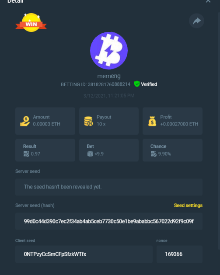Click the Client seed field

click(84, 254)
